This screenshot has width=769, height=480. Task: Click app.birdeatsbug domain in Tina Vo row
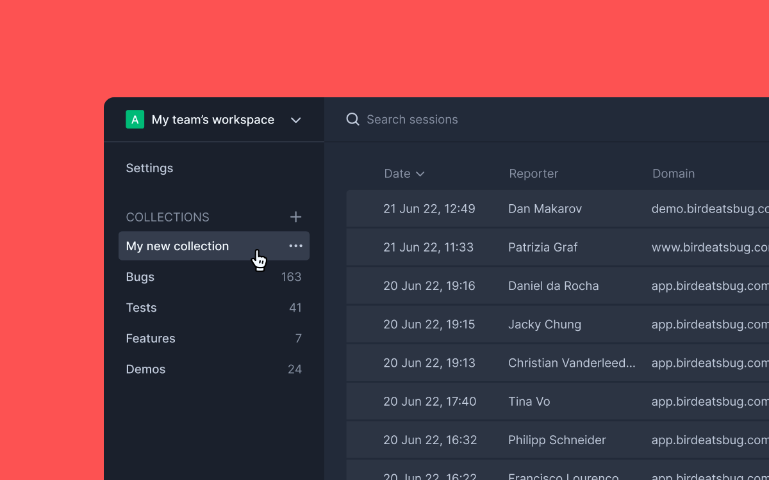[710, 401]
